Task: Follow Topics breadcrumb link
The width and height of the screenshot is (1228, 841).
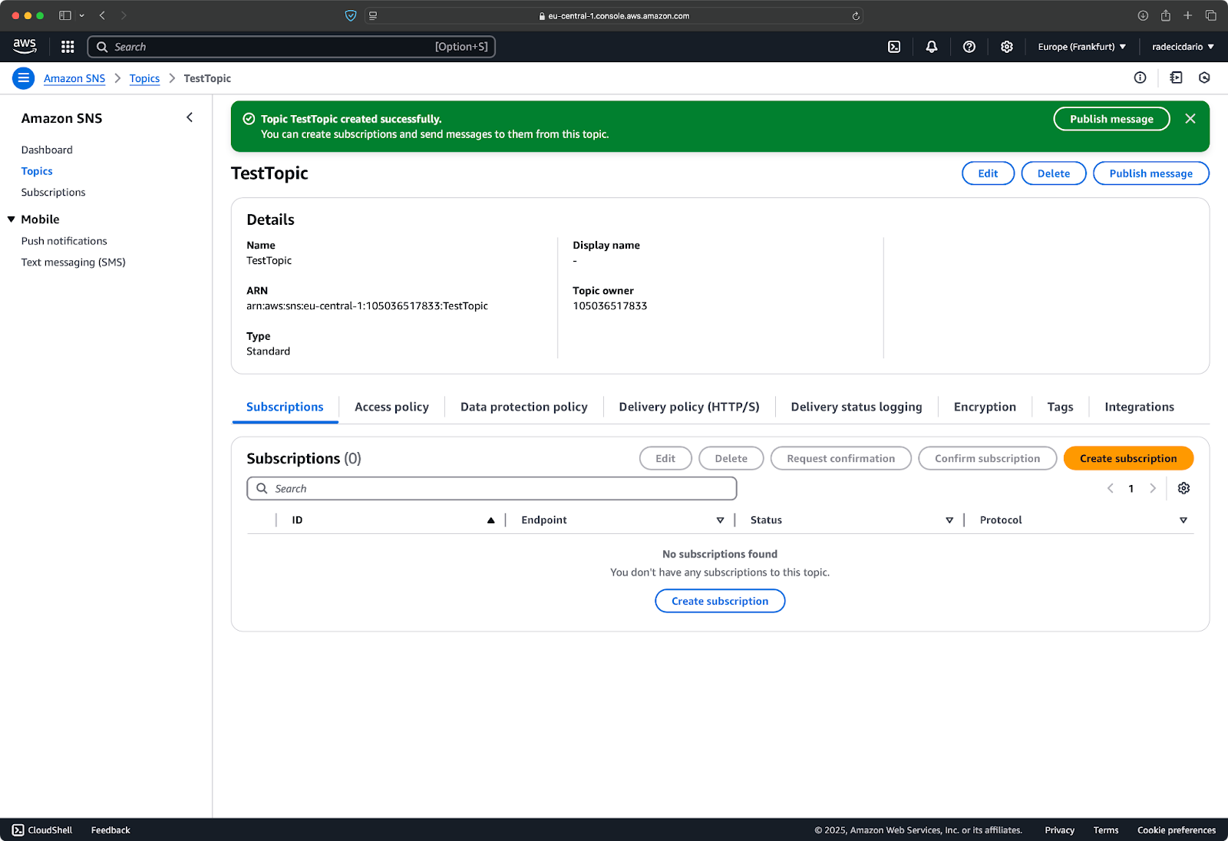Action: click(144, 78)
